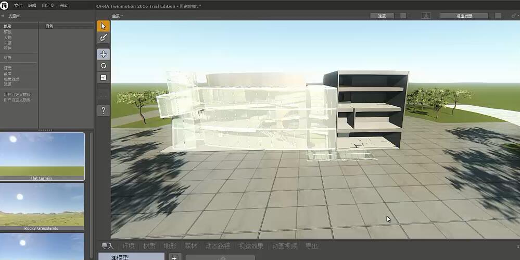
Task: Click the 速度 speed button
Action: 382,16
